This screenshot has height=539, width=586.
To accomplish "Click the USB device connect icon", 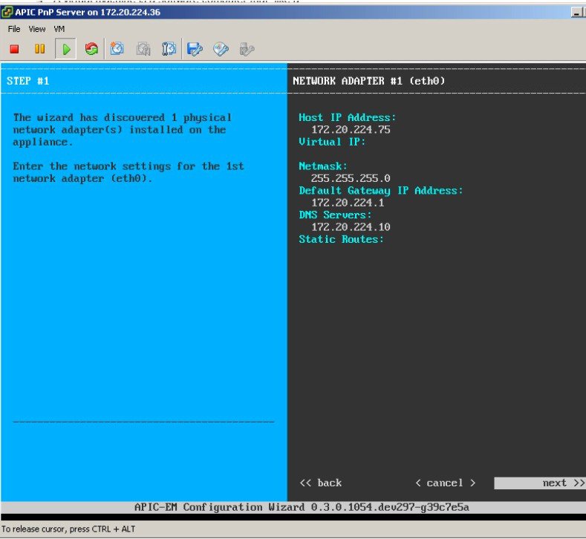I will [247, 49].
